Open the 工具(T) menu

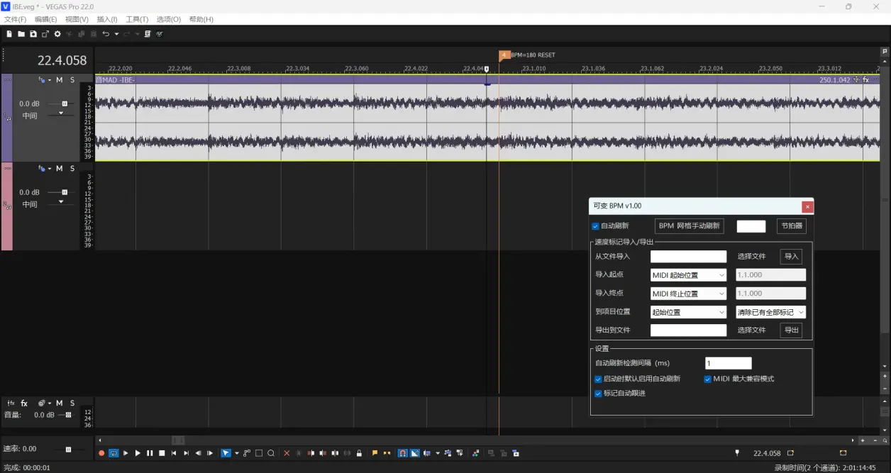[x=137, y=19]
